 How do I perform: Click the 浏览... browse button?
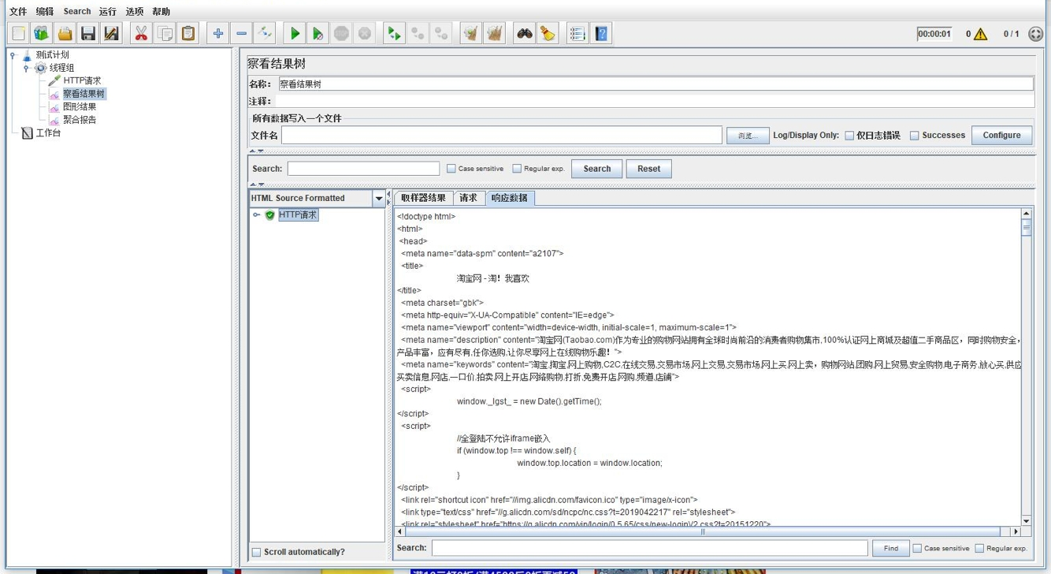tap(748, 136)
